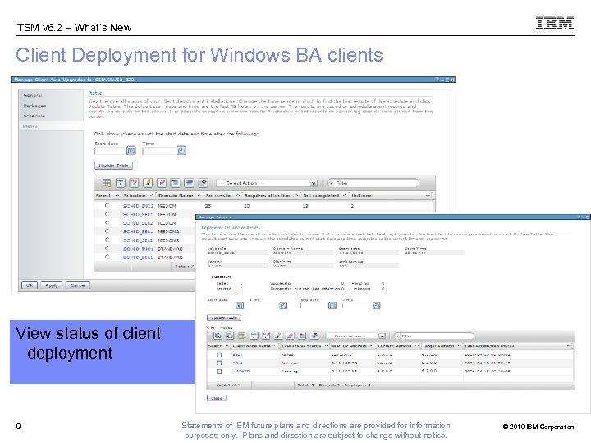The image size is (591, 443).
Task: Check the box for the Success status client node
Action: [x=219, y=363]
